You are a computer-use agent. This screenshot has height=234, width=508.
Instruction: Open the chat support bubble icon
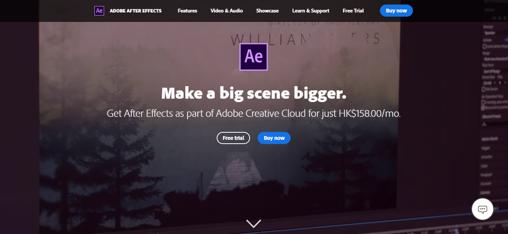(482, 209)
